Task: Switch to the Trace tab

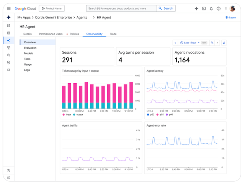Action: 113,34
